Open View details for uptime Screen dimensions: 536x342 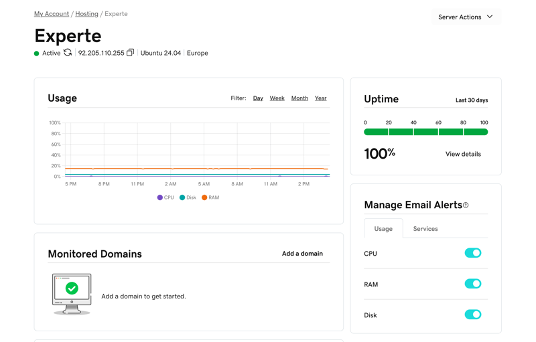point(463,154)
